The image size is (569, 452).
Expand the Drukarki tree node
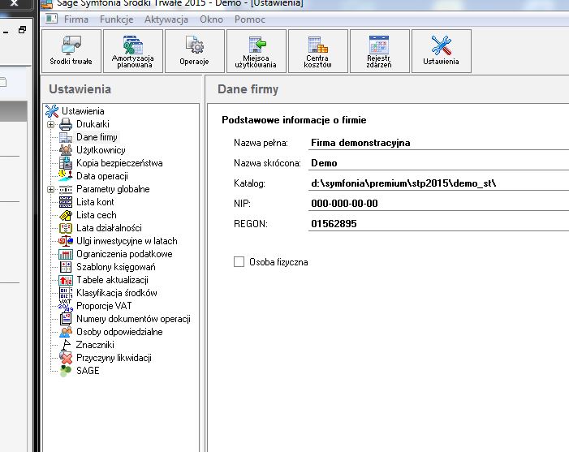pyautogui.click(x=51, y=124)
